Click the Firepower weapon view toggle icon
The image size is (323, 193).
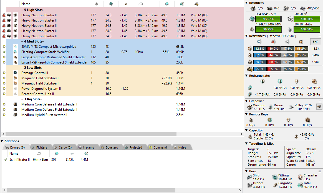point(319,107)
